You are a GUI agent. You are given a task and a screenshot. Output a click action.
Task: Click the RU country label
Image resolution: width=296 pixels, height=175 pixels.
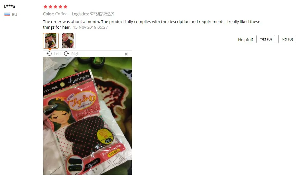click(x=14, y=15)
